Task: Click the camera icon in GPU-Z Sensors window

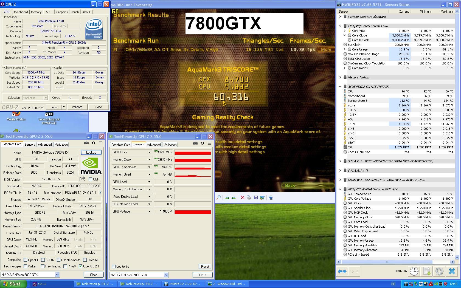Action: coord(195,143)
